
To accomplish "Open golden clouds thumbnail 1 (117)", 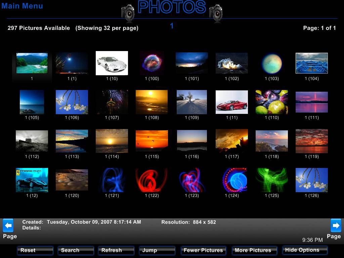I will (232, 141).
